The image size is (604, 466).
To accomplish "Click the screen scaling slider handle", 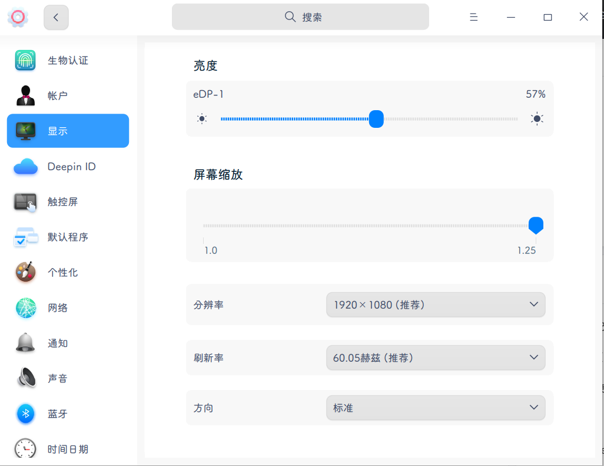I will 536,225.
